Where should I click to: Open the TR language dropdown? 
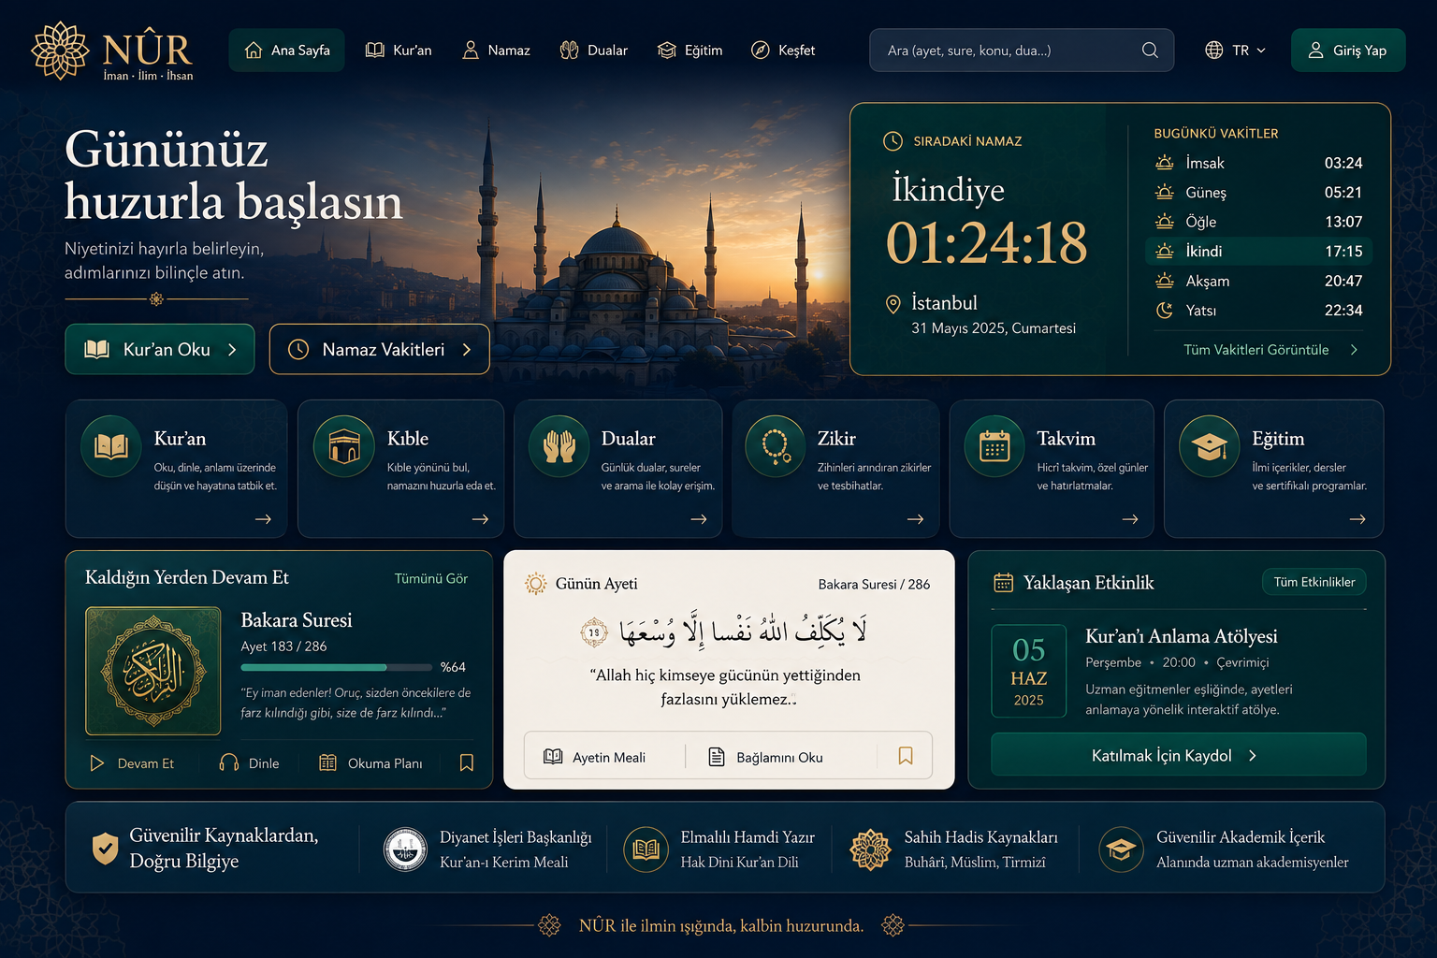point(1235,51)
